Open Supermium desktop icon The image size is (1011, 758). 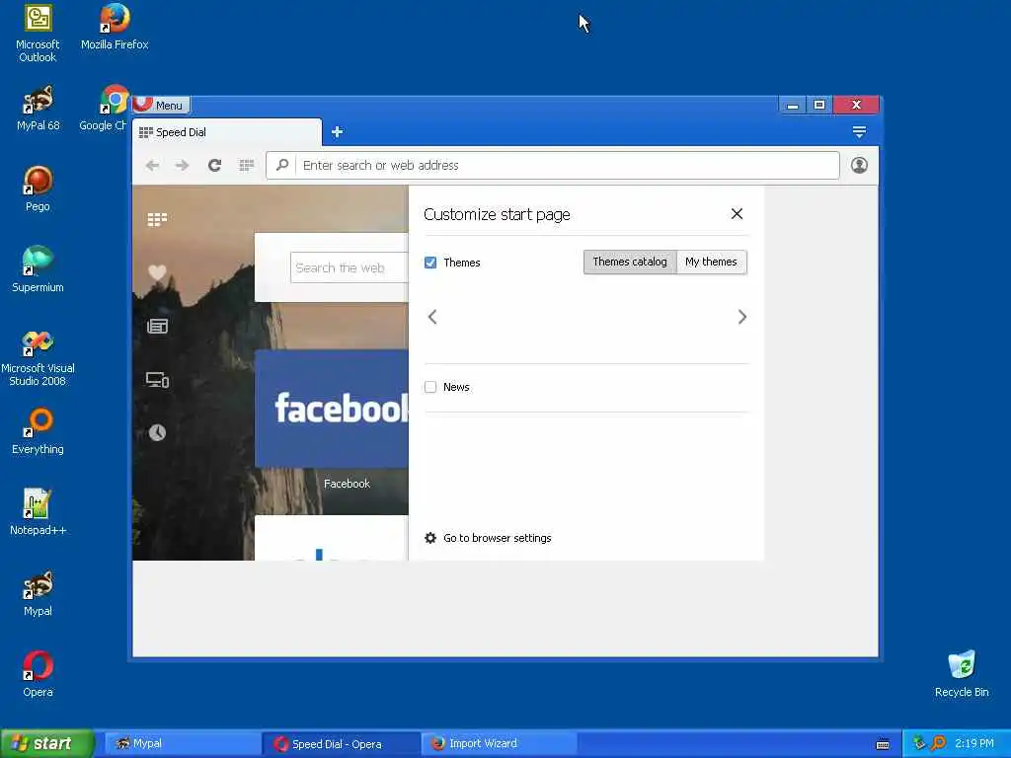click(38, 270)
